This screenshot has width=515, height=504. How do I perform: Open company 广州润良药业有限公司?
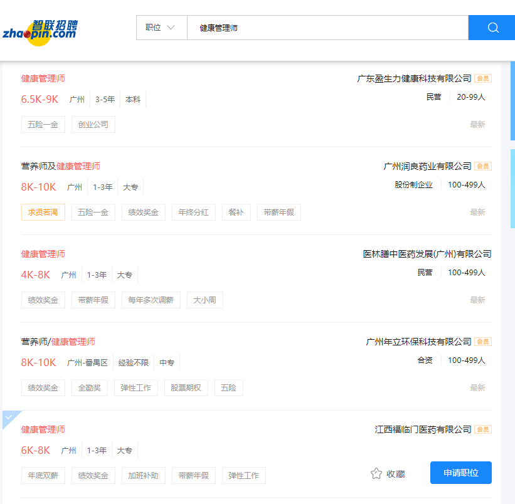[427, 166]
